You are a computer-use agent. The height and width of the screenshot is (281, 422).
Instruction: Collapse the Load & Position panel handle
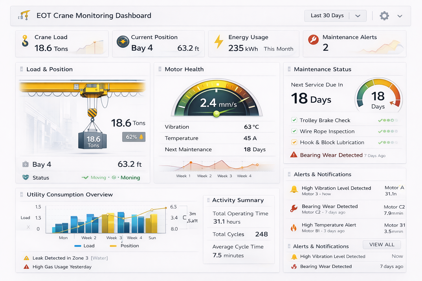tap(21, 69)
